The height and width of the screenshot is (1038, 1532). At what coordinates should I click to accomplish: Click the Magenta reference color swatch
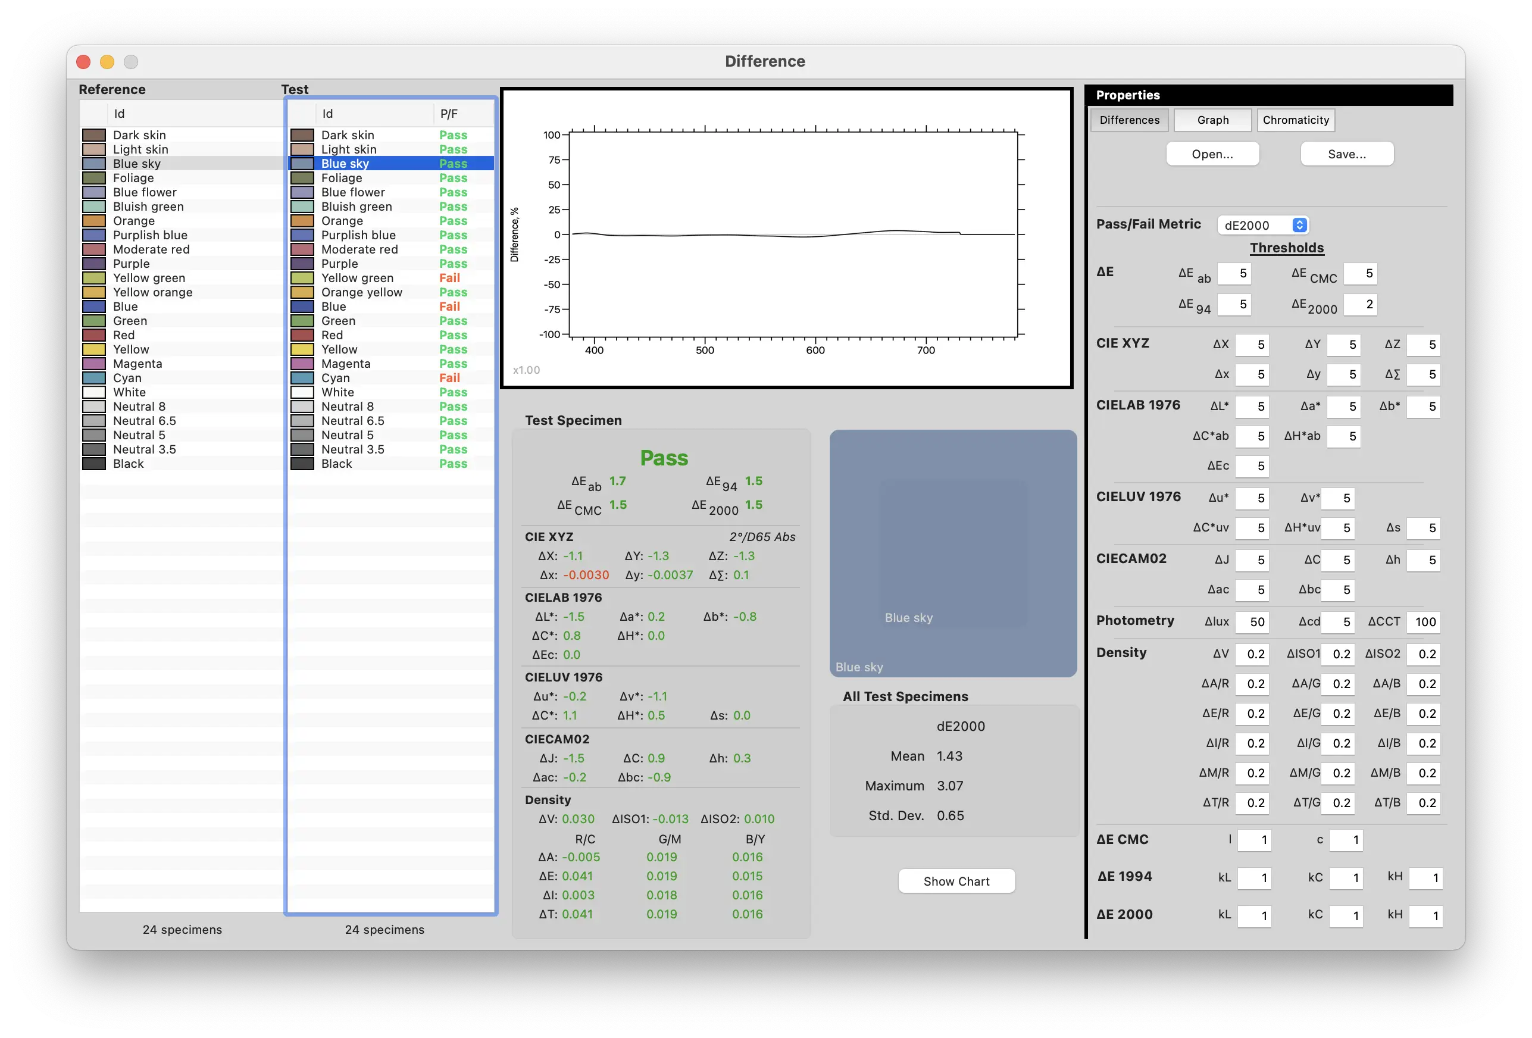93,364
